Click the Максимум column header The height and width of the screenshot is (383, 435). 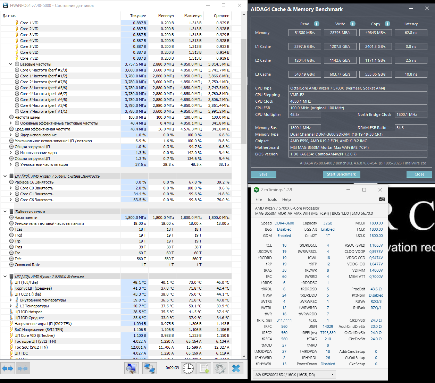190,16
